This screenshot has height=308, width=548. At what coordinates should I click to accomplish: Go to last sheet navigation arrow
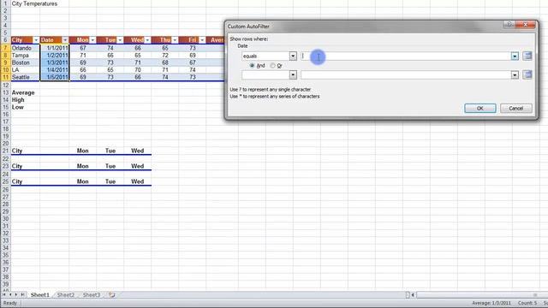22,294
